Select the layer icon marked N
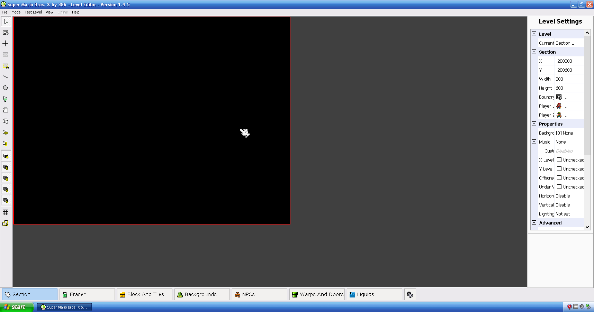The image size is (594, 312). [x=6, y=167]
